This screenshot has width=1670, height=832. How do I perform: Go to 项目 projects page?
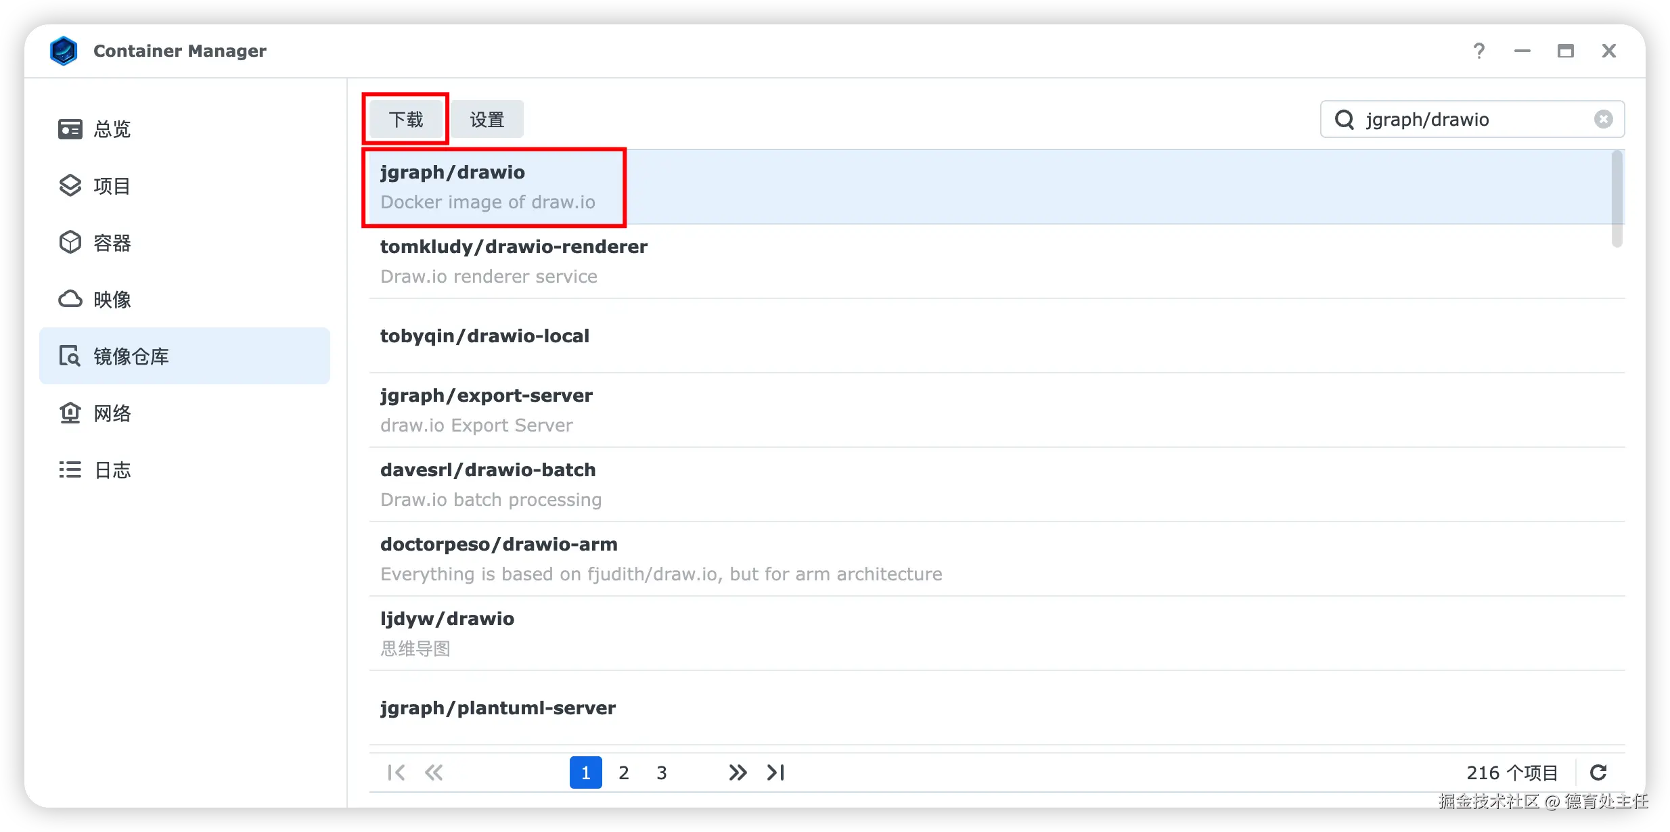tap(112, 185)
